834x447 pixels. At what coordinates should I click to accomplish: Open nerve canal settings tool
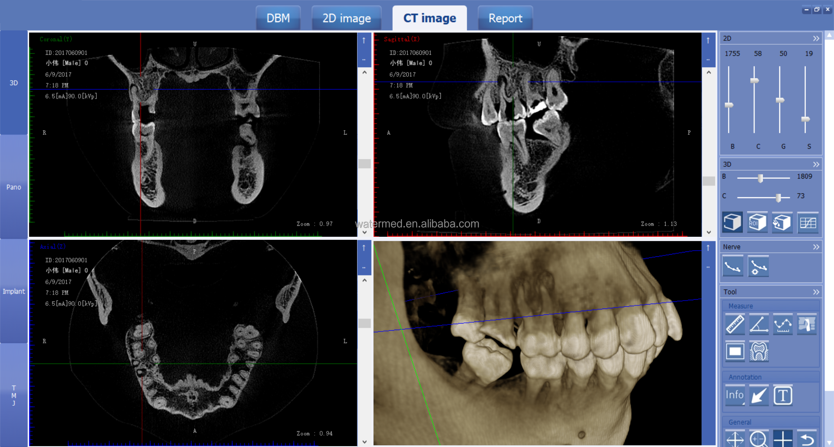(758, 266)
